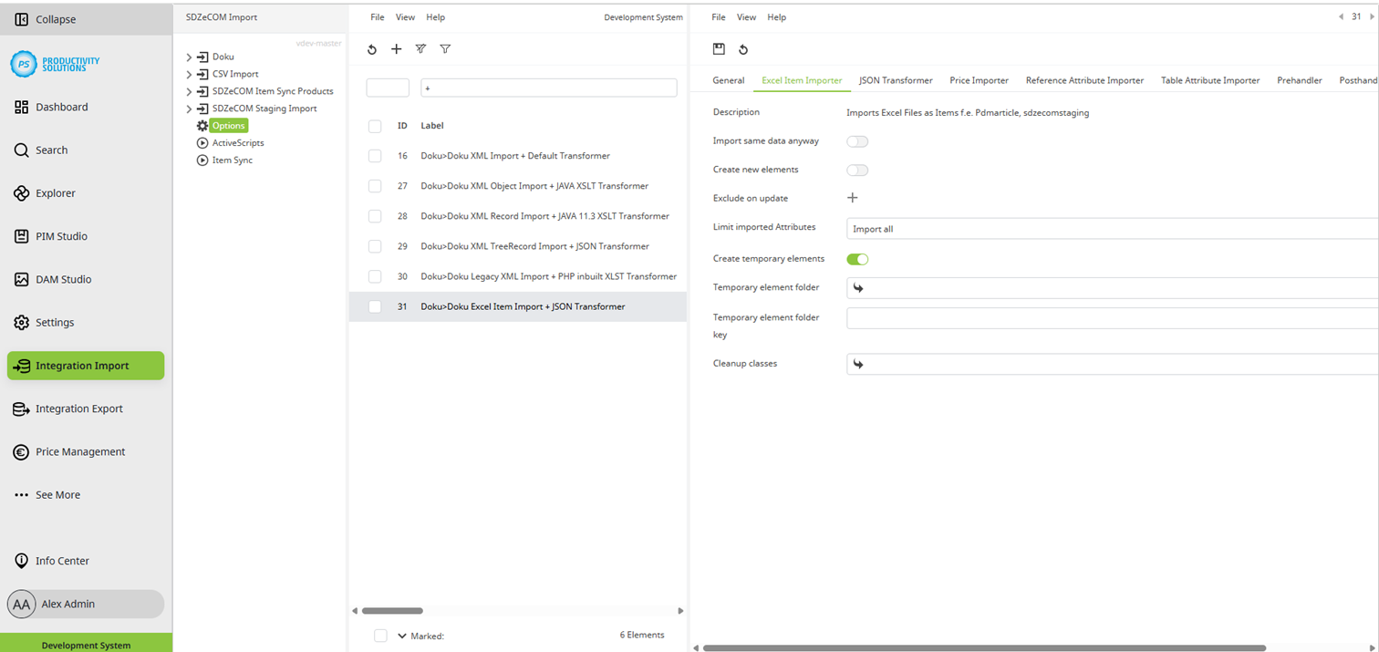Expand the SDZeCOM Staging Import tree node
This screenshot has width=1379, height=652.
click(189, 109)
